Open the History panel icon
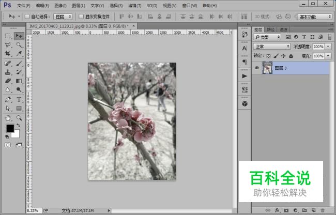This screenshot has width=336, height=215. tap(245, 34)
